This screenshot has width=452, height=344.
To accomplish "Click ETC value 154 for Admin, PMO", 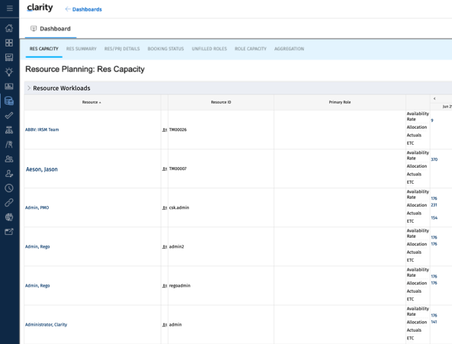I will [x=434, y=218].
